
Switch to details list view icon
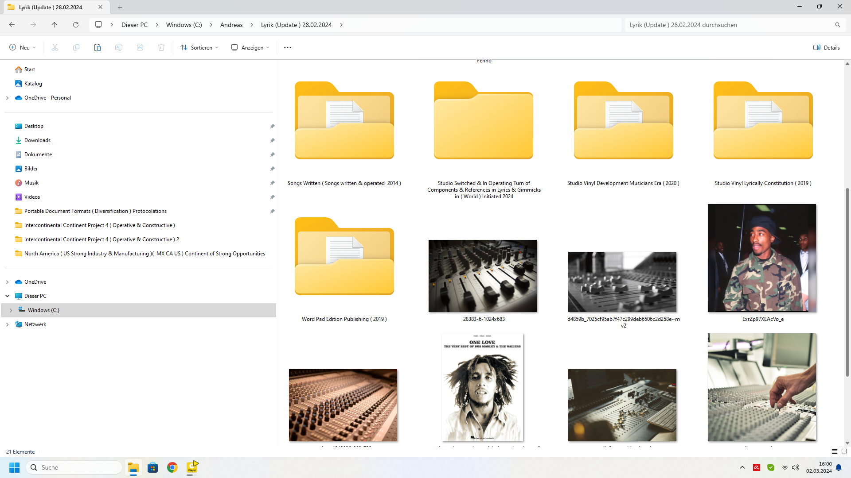835,451
